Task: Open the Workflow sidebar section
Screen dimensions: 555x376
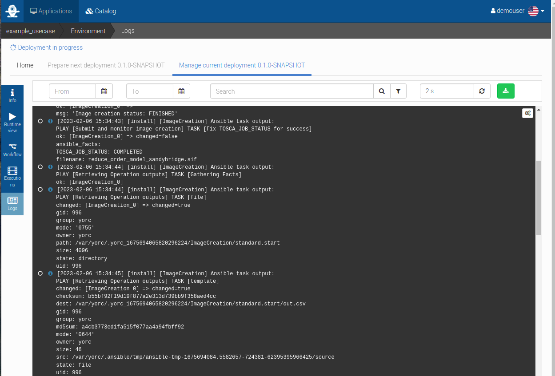Action: tap(12, 150)
